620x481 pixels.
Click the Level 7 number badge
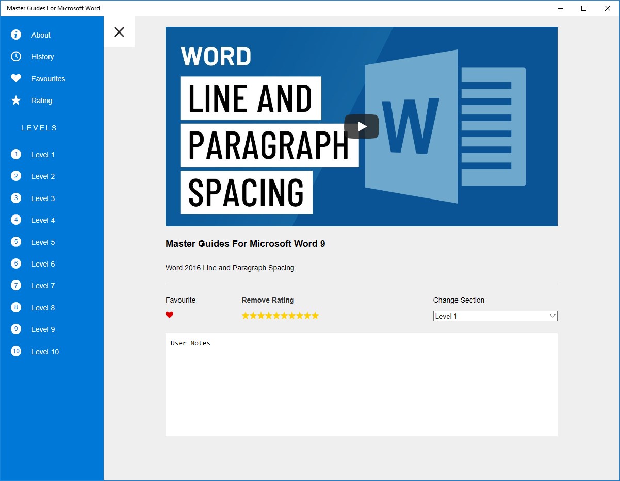pyautogui.click(x=16, y=285)
